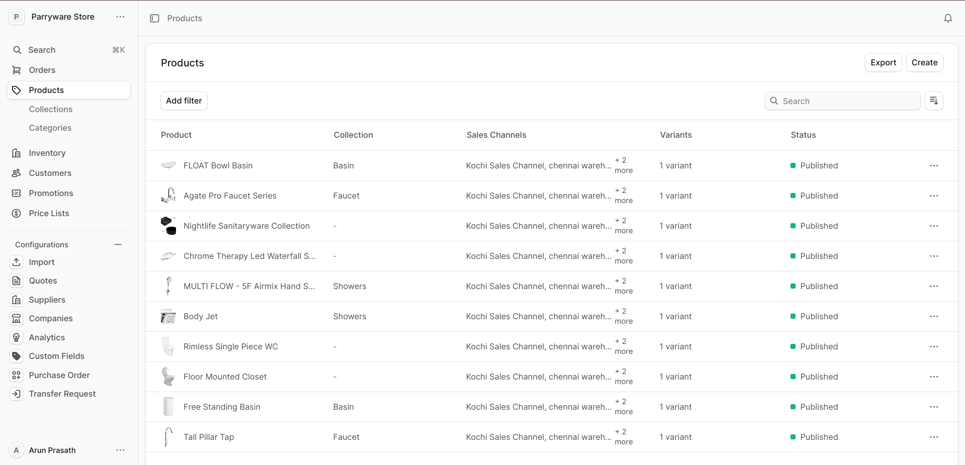Click the Transfer Request icon
965x465 pixels.
[x=17, y=394]
